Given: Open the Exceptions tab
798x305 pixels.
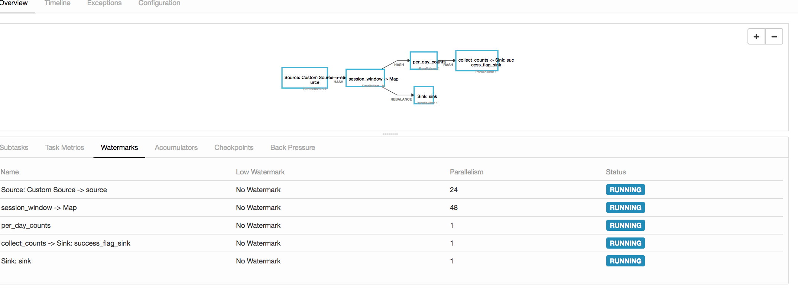Looking at the screenshot, I should tap(104, 3).
